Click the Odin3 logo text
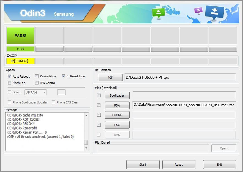243x172 pixels. click(33, 13)
